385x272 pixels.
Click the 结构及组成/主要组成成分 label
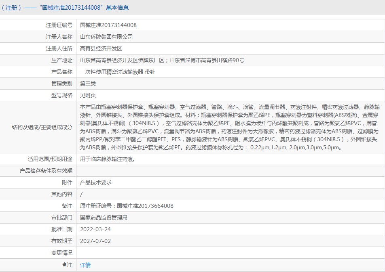point(42,127)
